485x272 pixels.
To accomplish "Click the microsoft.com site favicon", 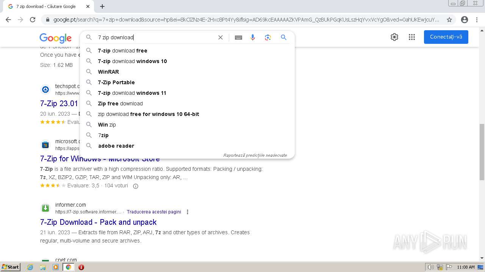I will click(45, 145).
